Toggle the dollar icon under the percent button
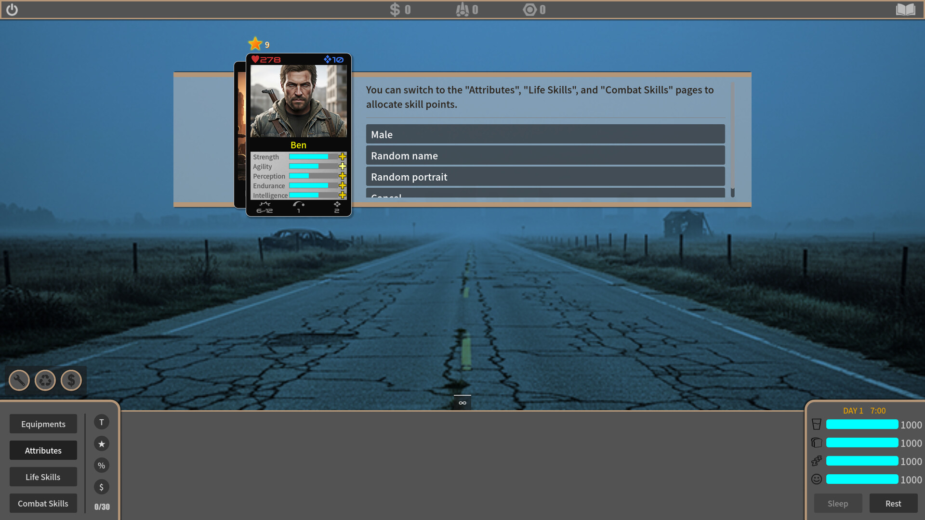 click(102, 487)
